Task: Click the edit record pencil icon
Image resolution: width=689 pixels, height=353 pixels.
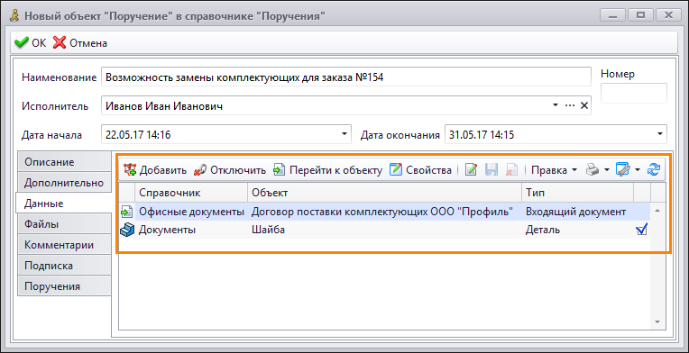Action: coord(471,170)
